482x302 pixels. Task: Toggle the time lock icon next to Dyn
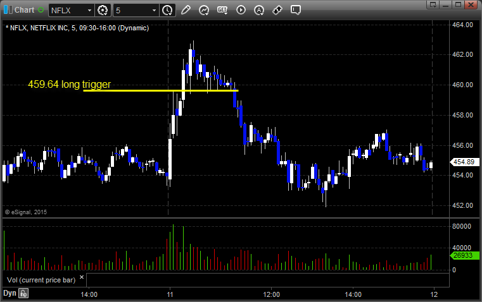tap(23, 293)
